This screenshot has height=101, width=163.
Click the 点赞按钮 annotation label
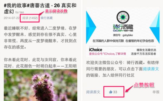click(144, 85)
